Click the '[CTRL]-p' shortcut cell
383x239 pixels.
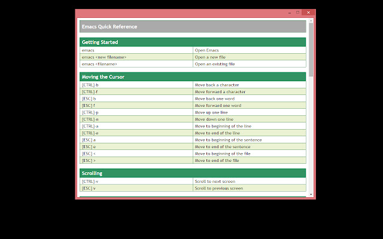point(136,112)
